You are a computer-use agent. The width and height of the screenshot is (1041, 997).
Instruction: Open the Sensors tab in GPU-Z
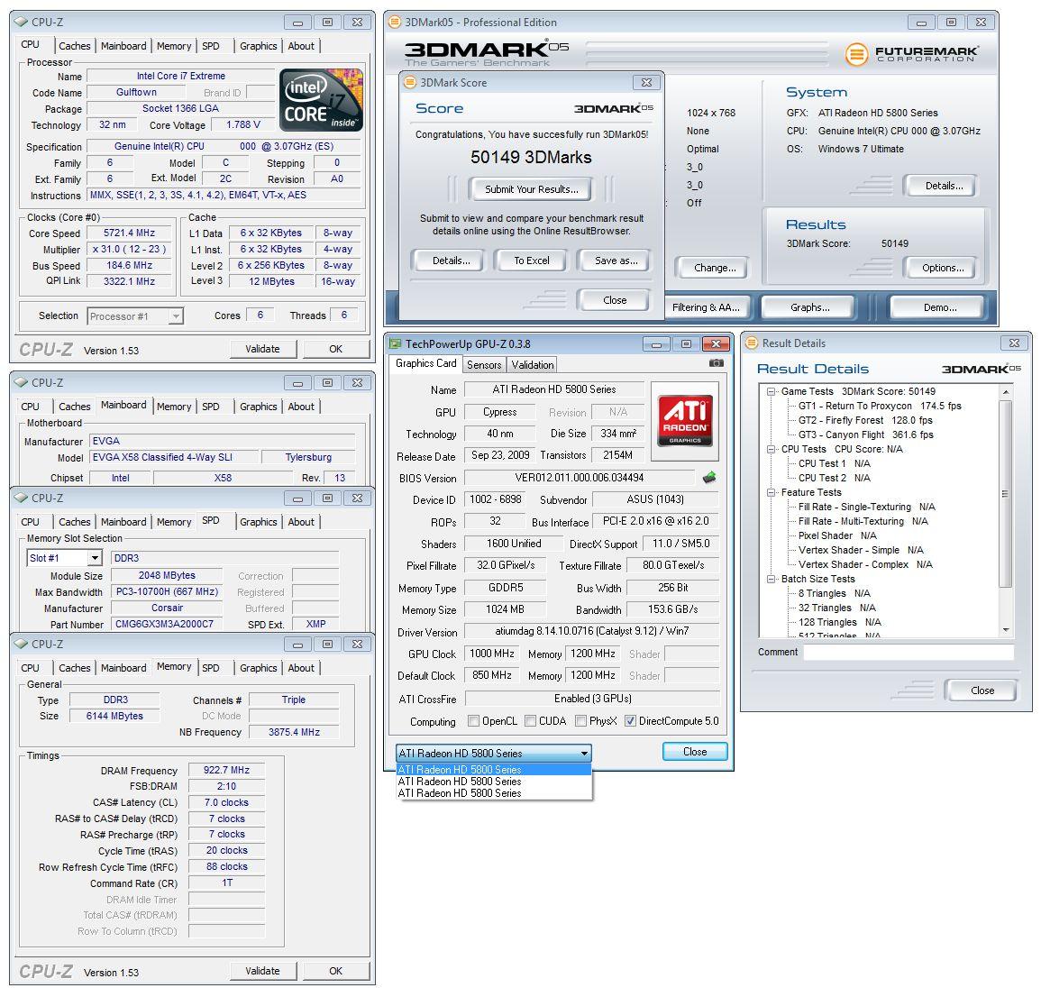point(484,365)
